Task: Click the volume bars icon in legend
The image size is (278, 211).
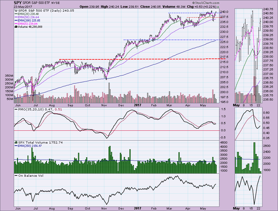Action: [x=16, y=27]
